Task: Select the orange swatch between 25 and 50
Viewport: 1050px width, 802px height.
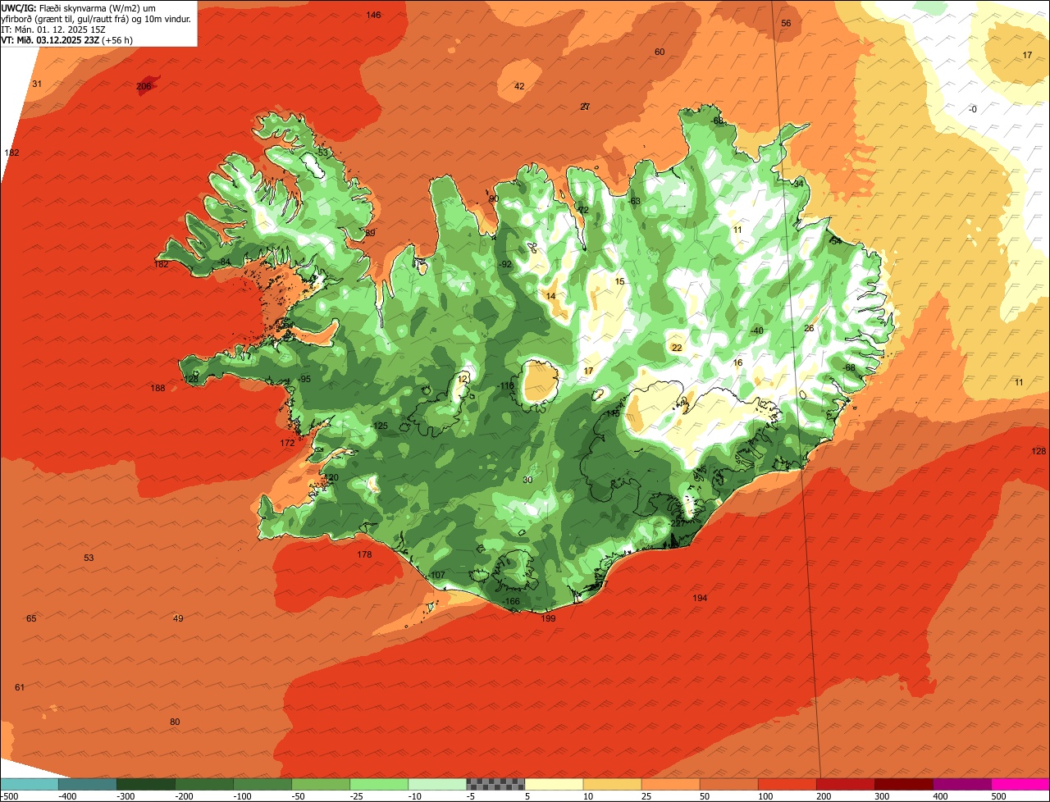Action: 671,784
